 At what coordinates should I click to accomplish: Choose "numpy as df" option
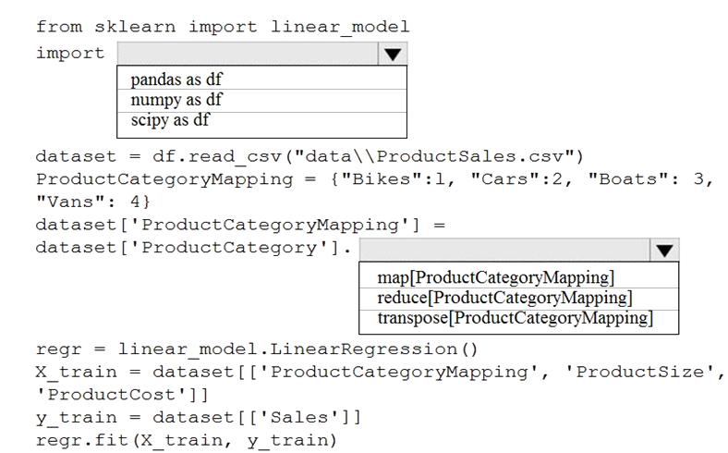pos(261,100)
